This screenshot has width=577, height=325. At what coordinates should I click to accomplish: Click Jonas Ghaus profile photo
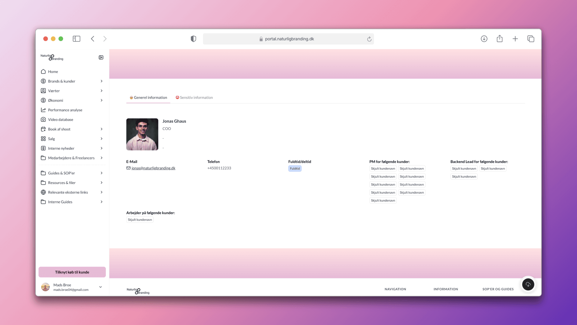point(142,134)
